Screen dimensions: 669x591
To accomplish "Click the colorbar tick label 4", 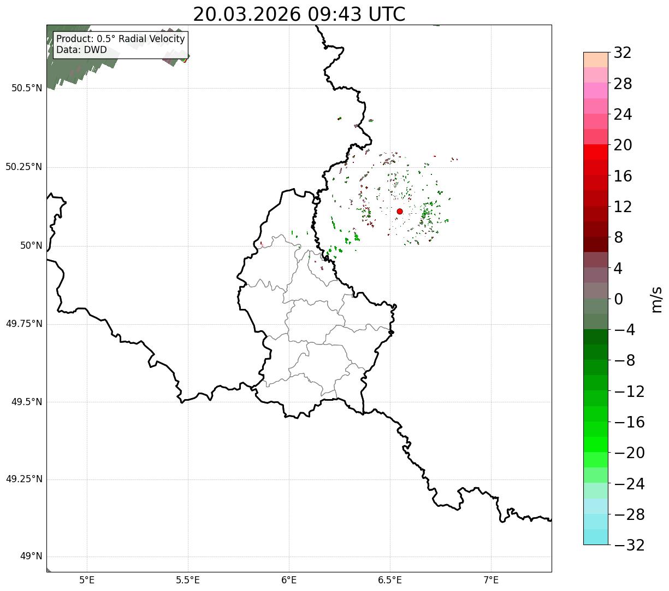I will click(618, 268).
